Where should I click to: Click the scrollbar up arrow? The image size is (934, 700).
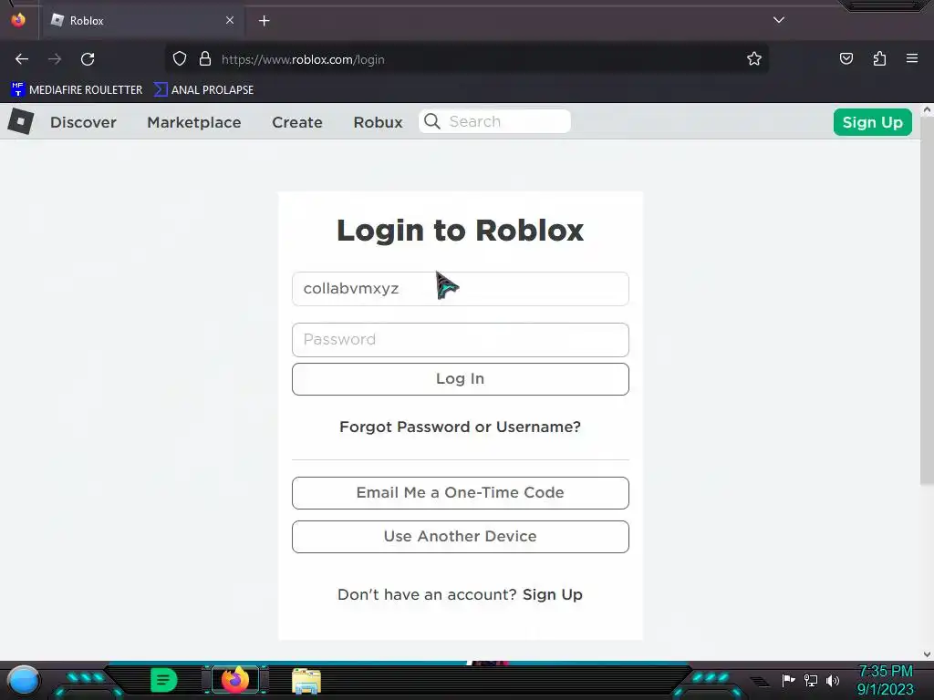pos(927,109)
